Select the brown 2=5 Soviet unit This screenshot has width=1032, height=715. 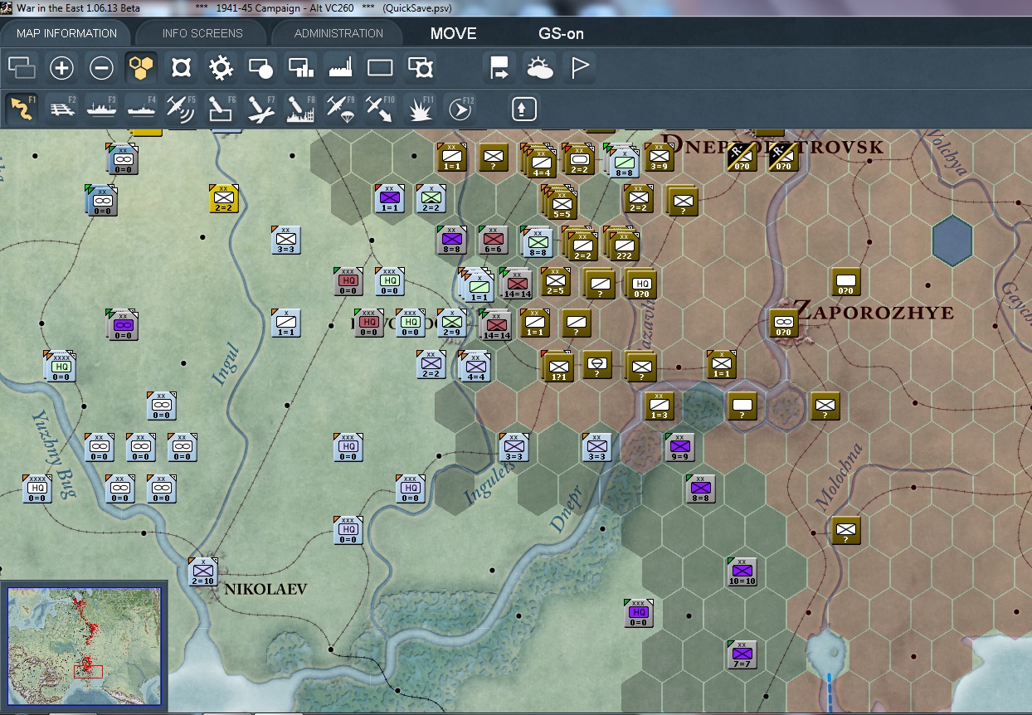coord(555,281)
